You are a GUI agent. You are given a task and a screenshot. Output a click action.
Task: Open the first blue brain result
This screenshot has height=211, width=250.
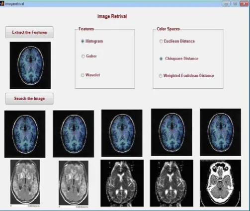(x=25, y=134)
